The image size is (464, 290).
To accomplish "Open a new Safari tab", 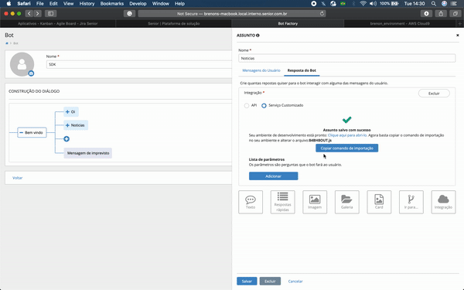I will pyautogui.click(x=460, y=23).
